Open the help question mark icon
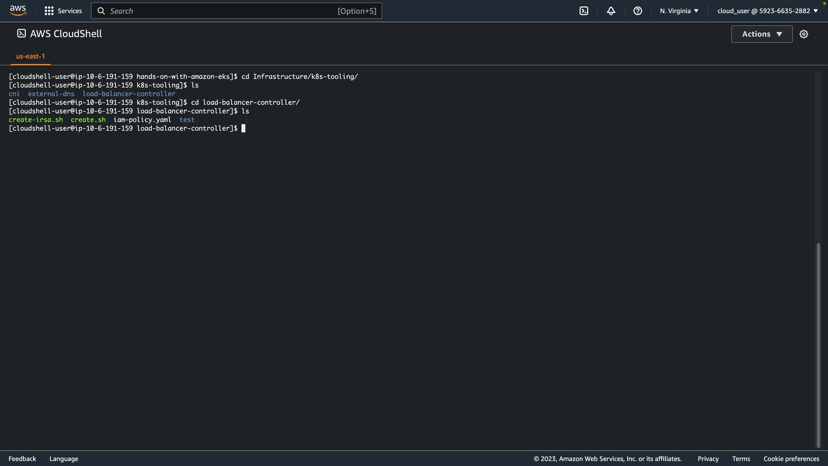The image size is (828, 466). tap(637, 11)
